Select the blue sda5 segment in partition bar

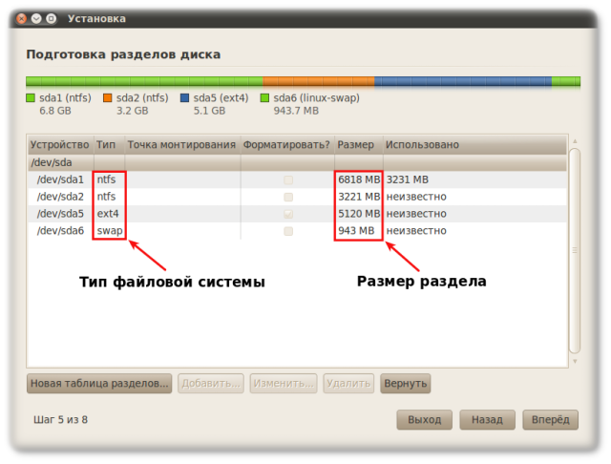coord(462,81)
